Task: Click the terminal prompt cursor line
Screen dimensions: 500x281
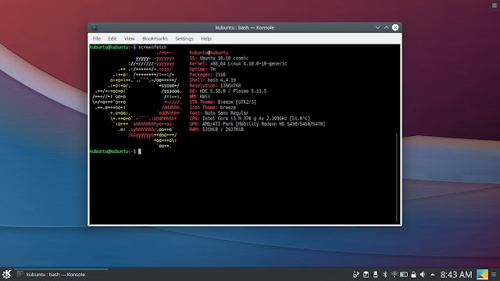Action: (116, 151)
